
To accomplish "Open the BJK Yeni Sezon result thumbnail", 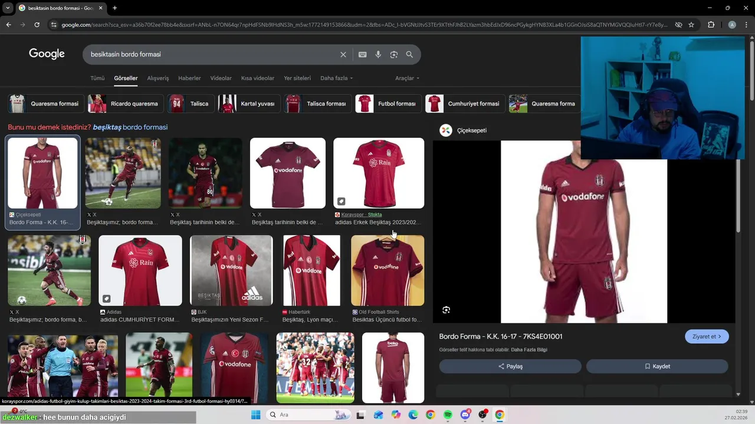I will coord(231,270).
